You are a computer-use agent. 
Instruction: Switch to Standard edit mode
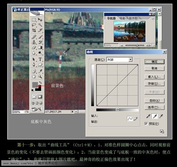(x=34, y=97)
